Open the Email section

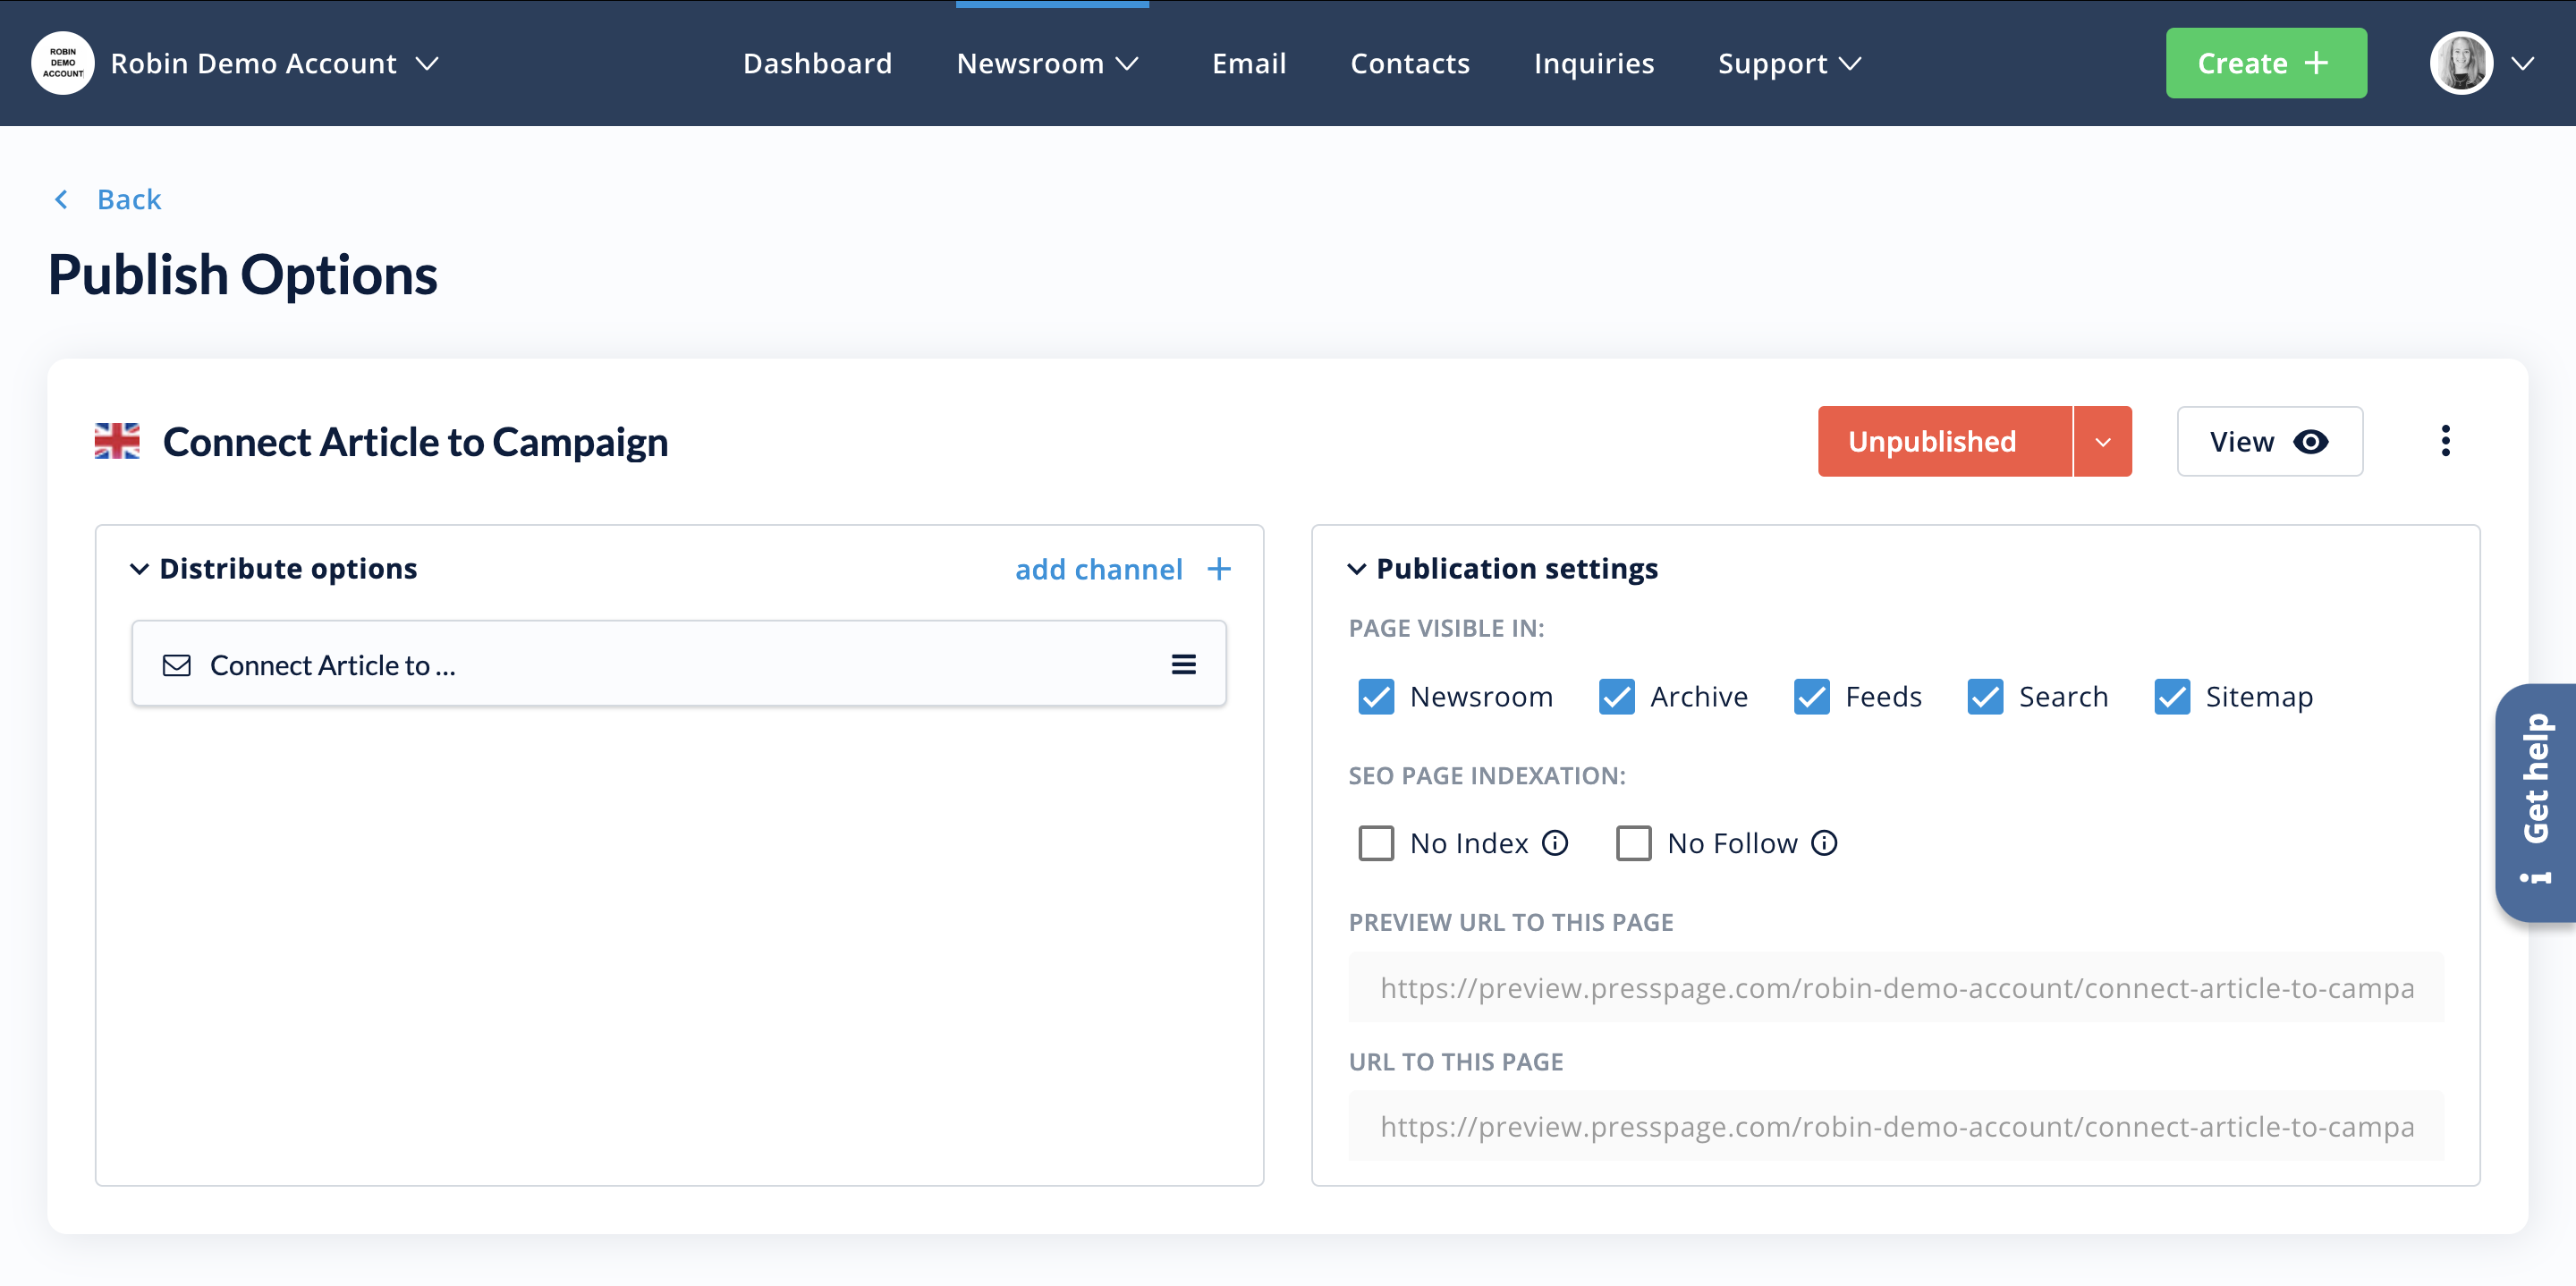click(1249, 63)
